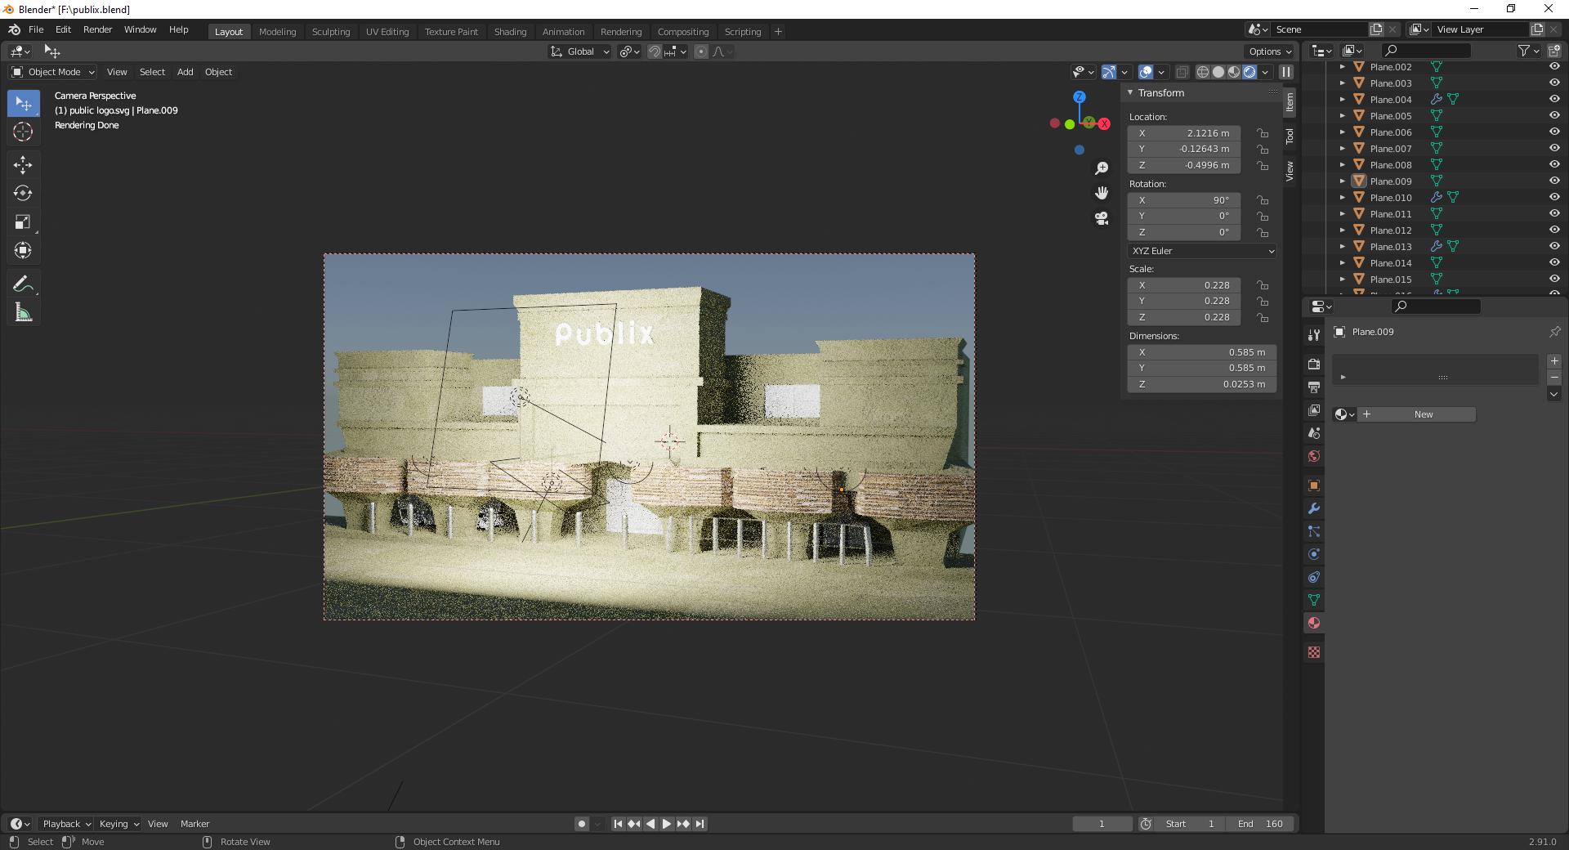Click the pan view hand icon
This screenshot has height=850, width=1569.
click(1102, 193)
